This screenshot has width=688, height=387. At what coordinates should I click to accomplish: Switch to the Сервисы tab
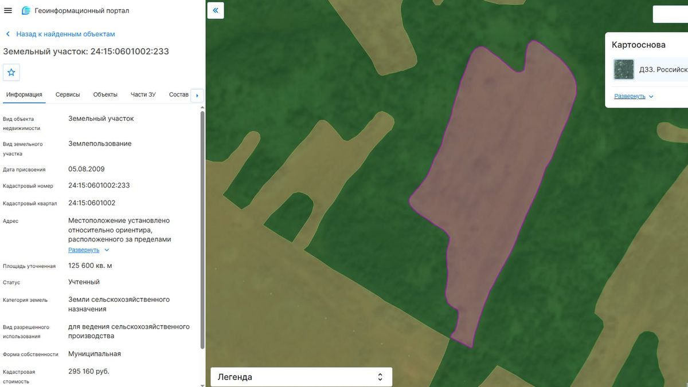(68, 94)
